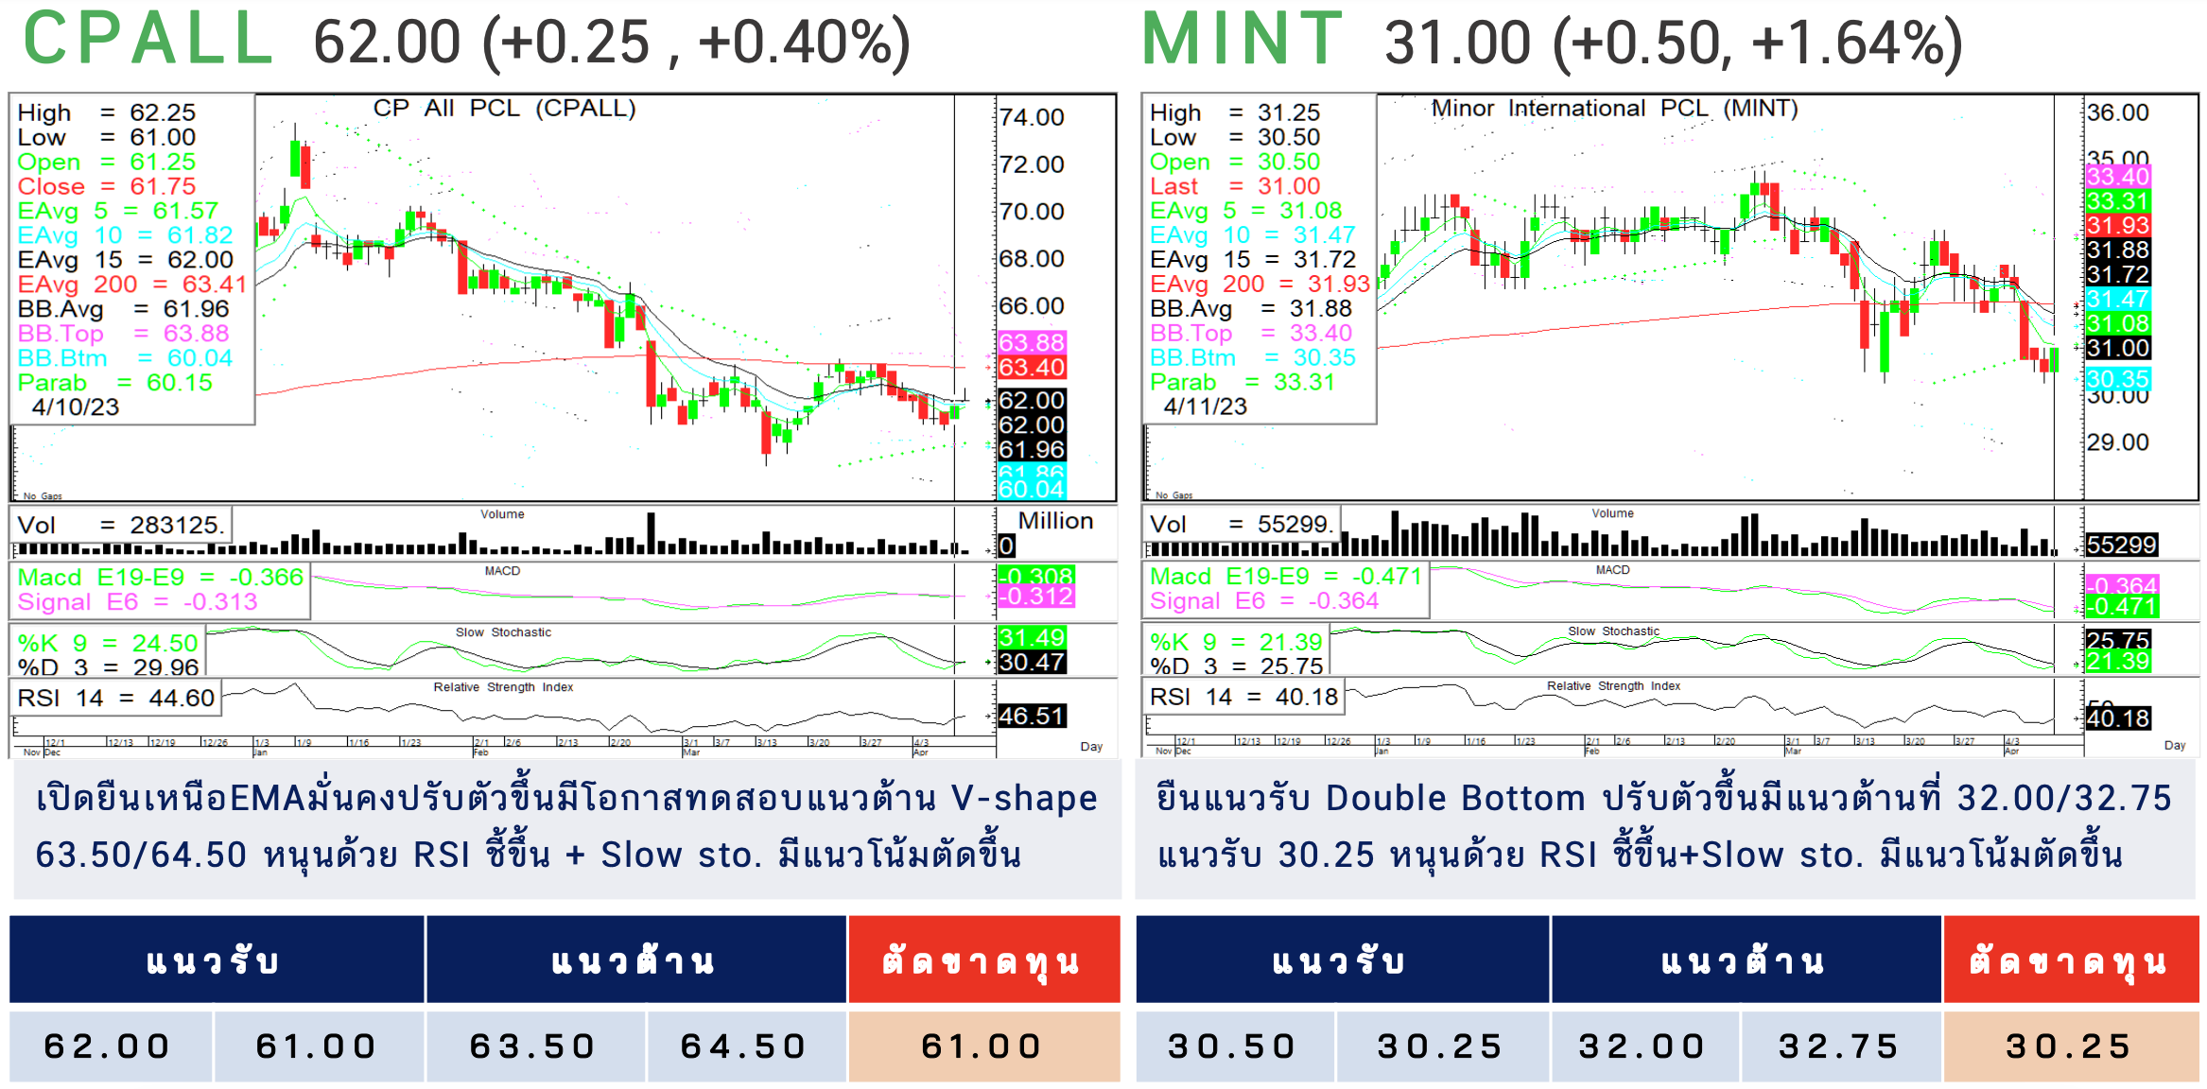Click the CPALL chart date 4/10/23
This screenshot has height=1089, width=2207.
coord(76,407)
